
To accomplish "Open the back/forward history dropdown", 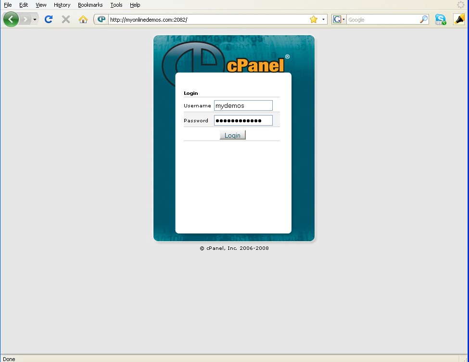I will tap(35, 20).
